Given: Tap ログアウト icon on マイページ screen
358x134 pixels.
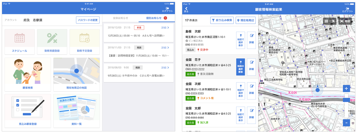Looking at the screenshot, I should click(167, 10).
